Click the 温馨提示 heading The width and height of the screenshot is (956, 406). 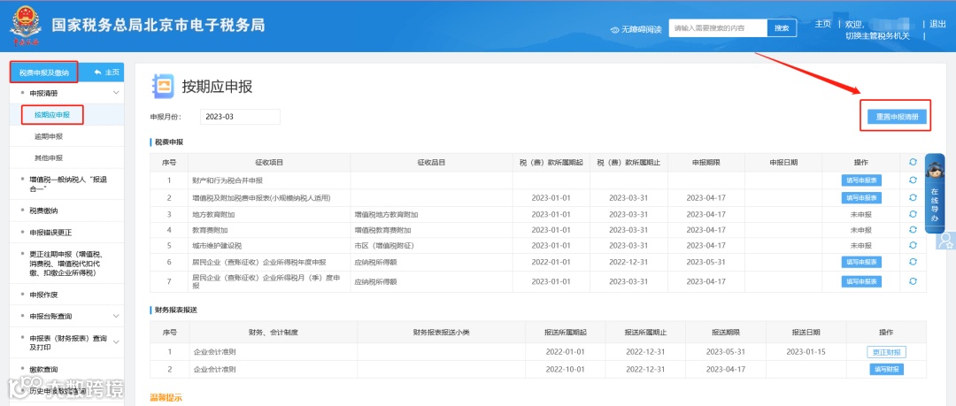166,397
